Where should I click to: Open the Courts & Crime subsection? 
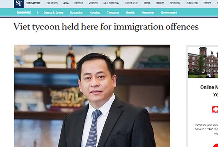pyautogui.click(x=53, y=13)
